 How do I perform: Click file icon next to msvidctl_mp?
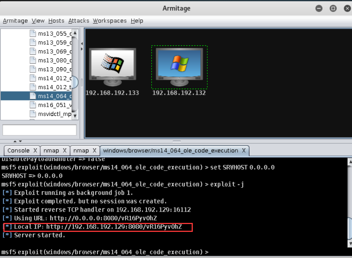point(33,114)
